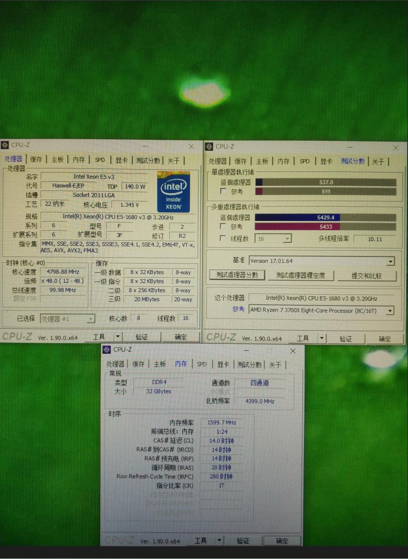Click the multi-thread reference bar showing 5433
The width and height of the screenshot is (408, 559).
(x=326, y=226)
